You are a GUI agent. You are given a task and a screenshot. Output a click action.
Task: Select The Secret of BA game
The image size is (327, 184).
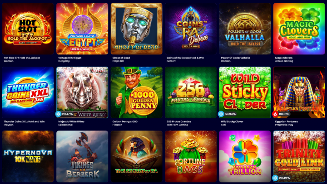(136, 156)
